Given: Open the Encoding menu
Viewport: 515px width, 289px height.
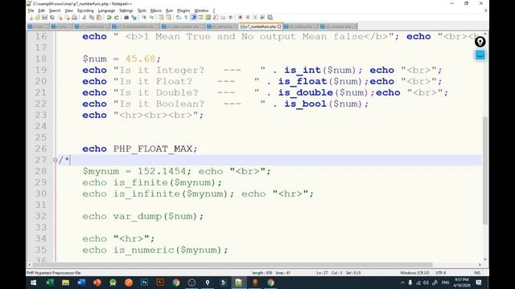Looking at the screenshot, I should tap(85, 10).
